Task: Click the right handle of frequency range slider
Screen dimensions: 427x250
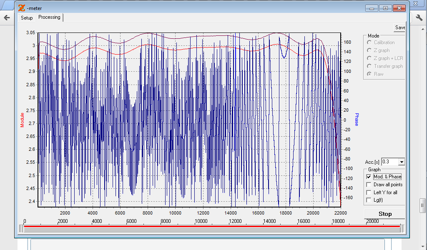Action: tap(402, 228)
